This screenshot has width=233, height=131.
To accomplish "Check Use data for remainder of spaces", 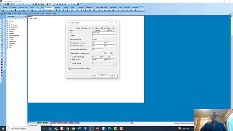I will click(70, 68).
